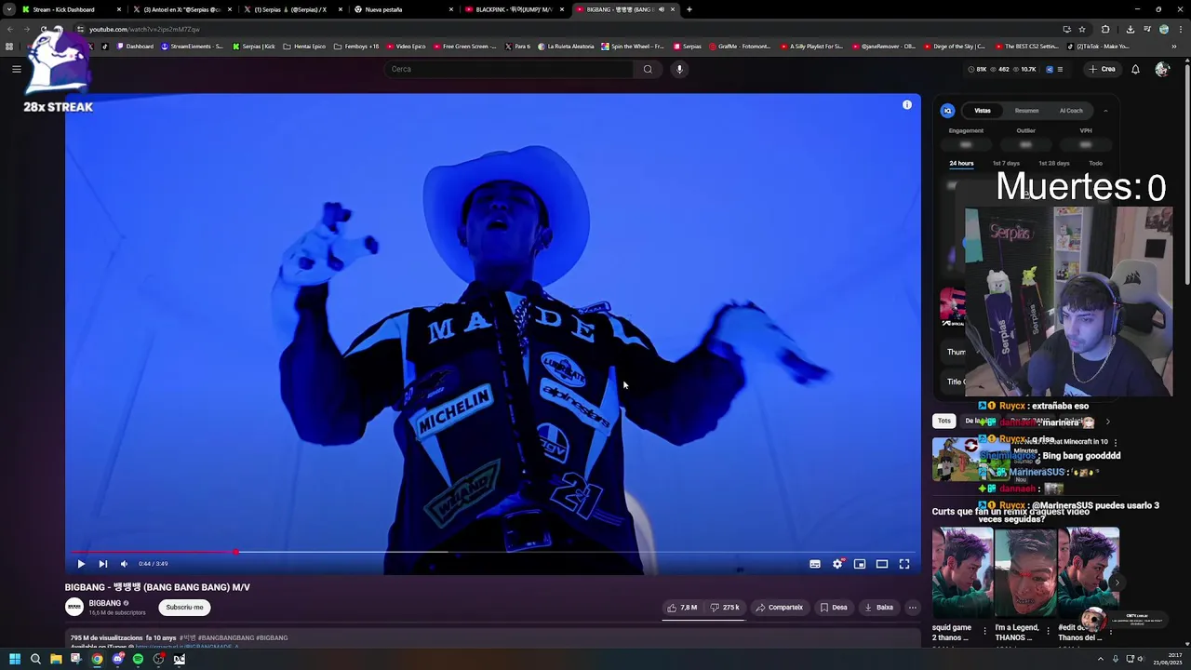Image resolution: width=1191 pixels, height=670 pixels.
Task: Click the #BANGBANGBANG hashtag
Action: (226, 638)
